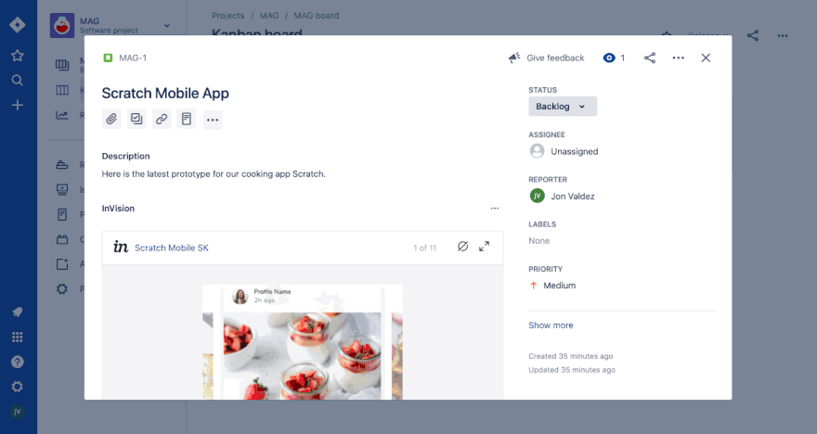Click the releases ship icon in sidebar
The image size is (817, 434).
pos(62,165)
